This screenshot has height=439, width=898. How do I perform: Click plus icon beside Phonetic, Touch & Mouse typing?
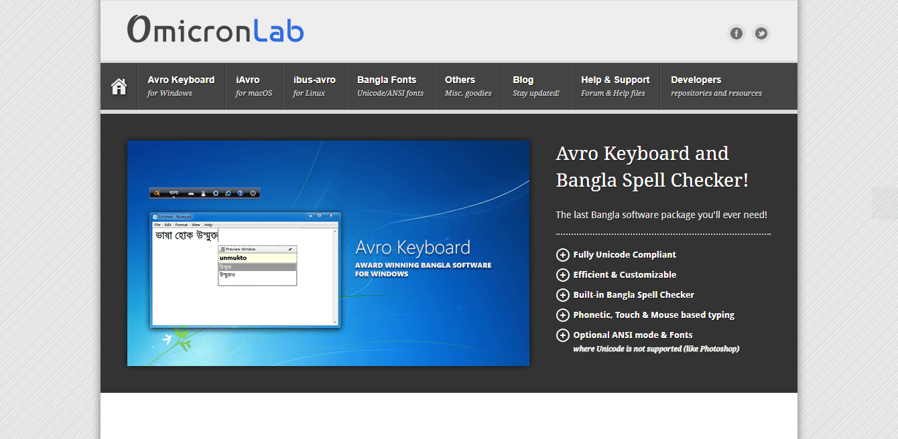click(x=563, y=315)
